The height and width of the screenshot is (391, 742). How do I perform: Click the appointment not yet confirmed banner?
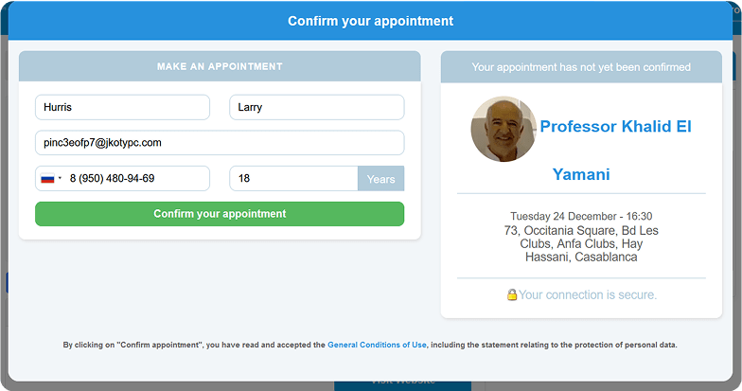581,67
